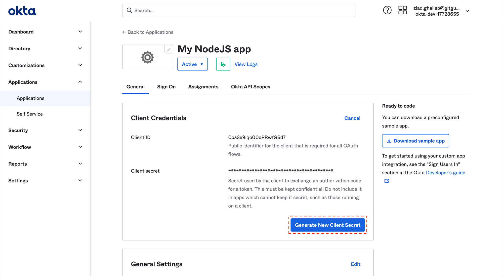Expand the account menu chevron next to okta-dev-17728655
The width and height of the screenshot is (503, 276).
[467, 11]
